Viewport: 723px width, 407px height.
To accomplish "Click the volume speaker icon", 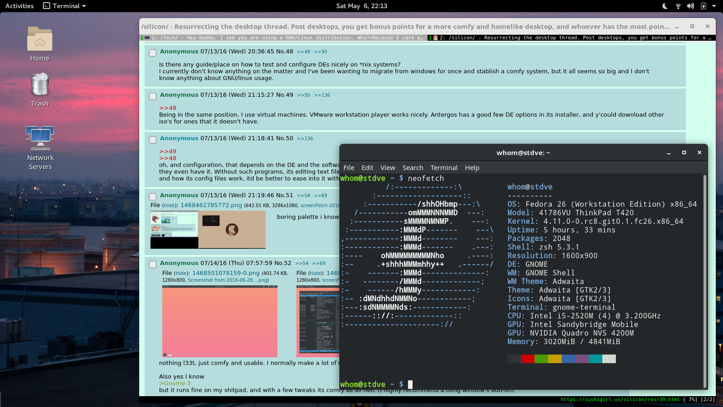I will [x=690, y=6].
